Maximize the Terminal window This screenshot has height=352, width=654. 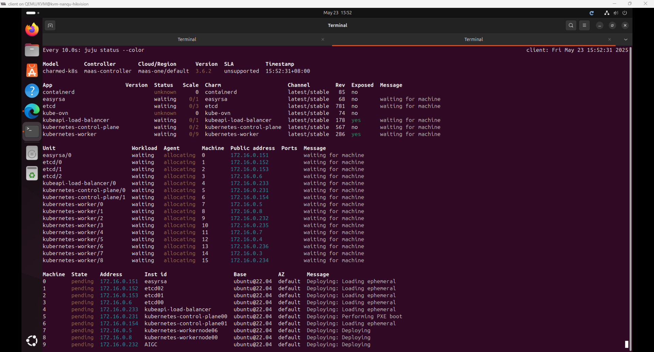click(612, 26)
